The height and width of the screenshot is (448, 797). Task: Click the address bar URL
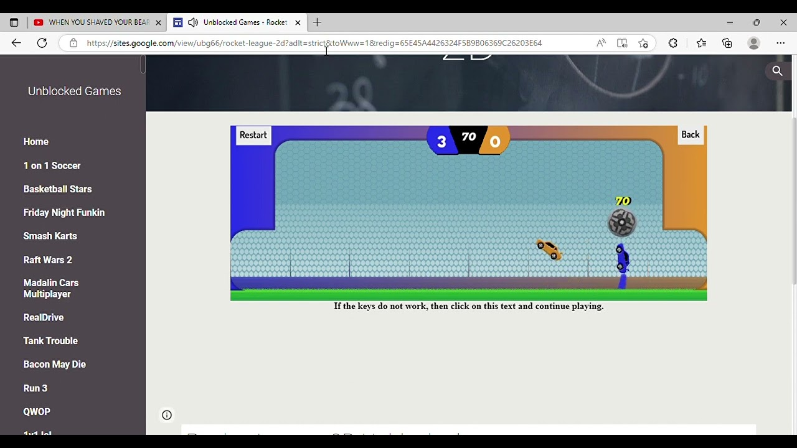tap(314, 43)
